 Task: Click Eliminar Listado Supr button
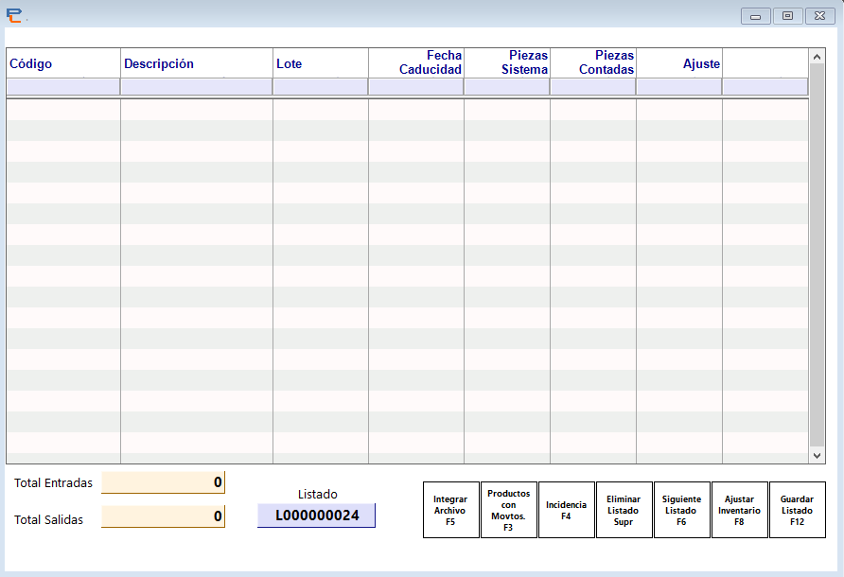pyautogui.click(x=624, y=510)
